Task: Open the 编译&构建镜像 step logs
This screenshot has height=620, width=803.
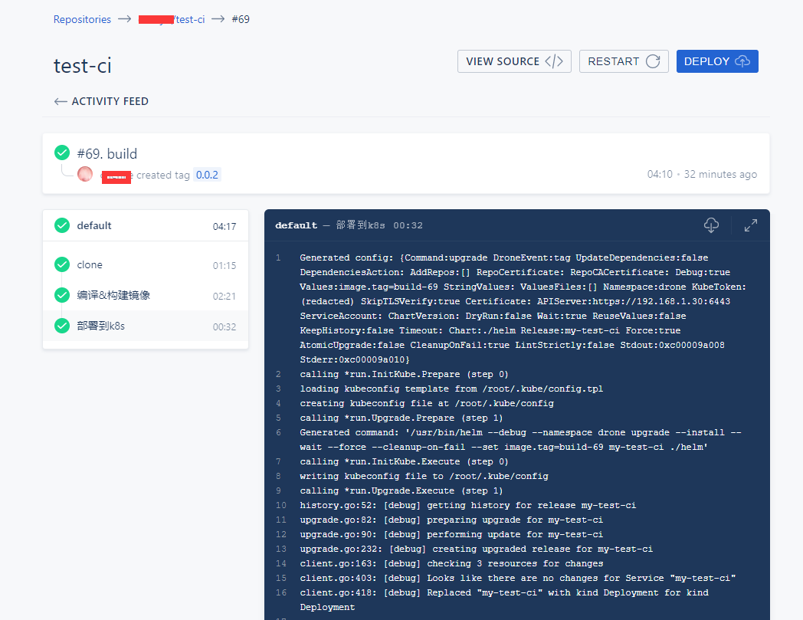Action: 146,295
